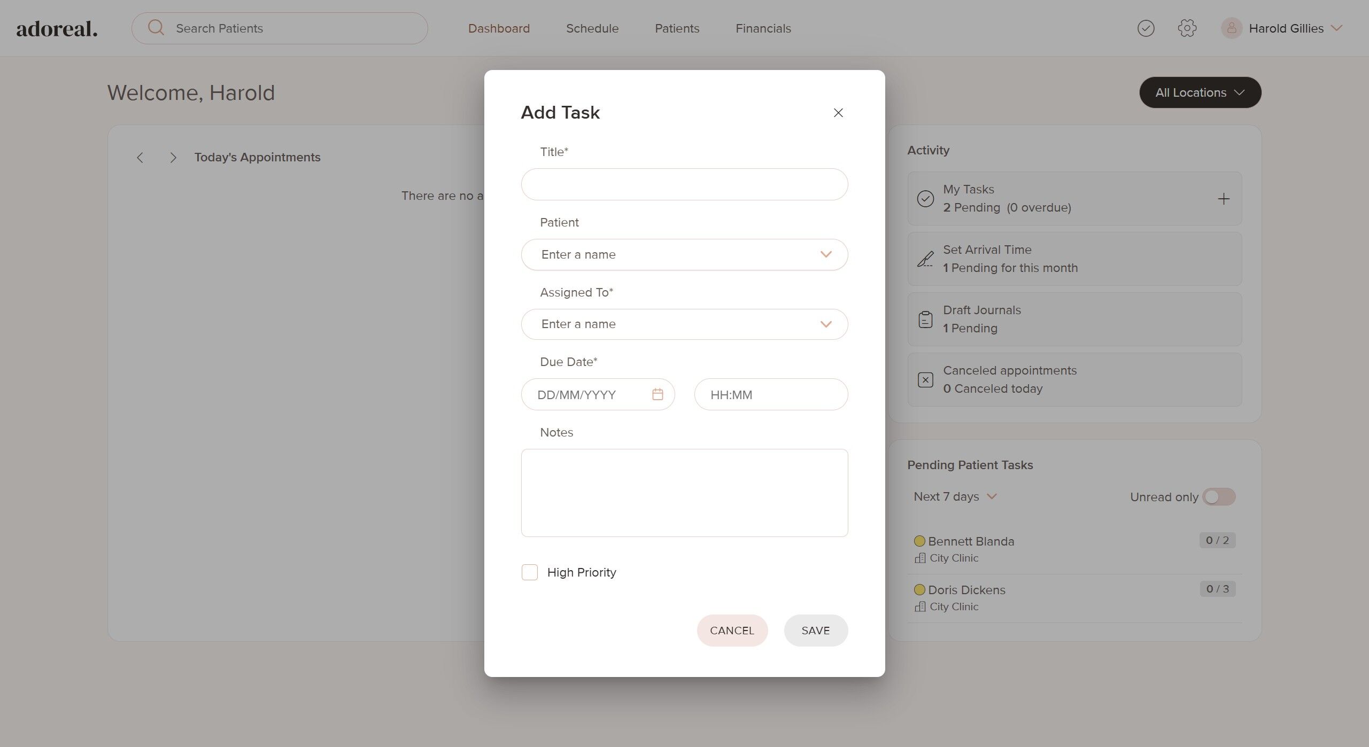Click Harold Gillies user avatar icon

click(x=1231, y=28)
